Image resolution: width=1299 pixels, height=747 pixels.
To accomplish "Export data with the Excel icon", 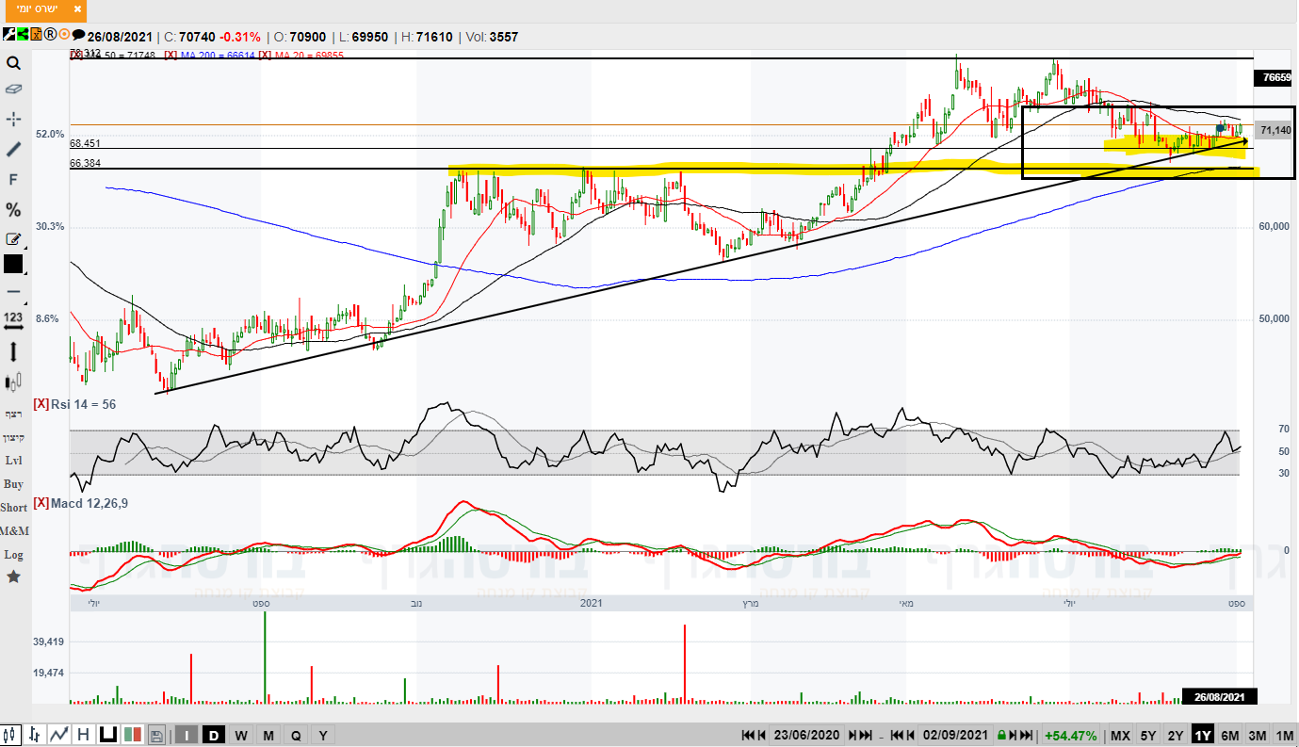I will click(36, 36).
